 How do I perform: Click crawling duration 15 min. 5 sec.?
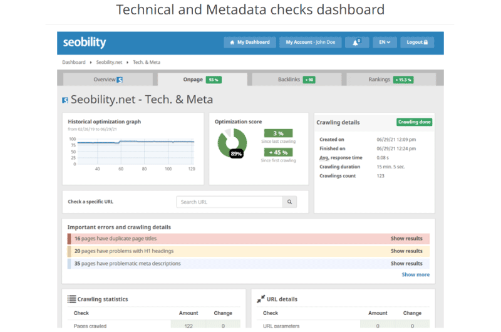point(391,167)
